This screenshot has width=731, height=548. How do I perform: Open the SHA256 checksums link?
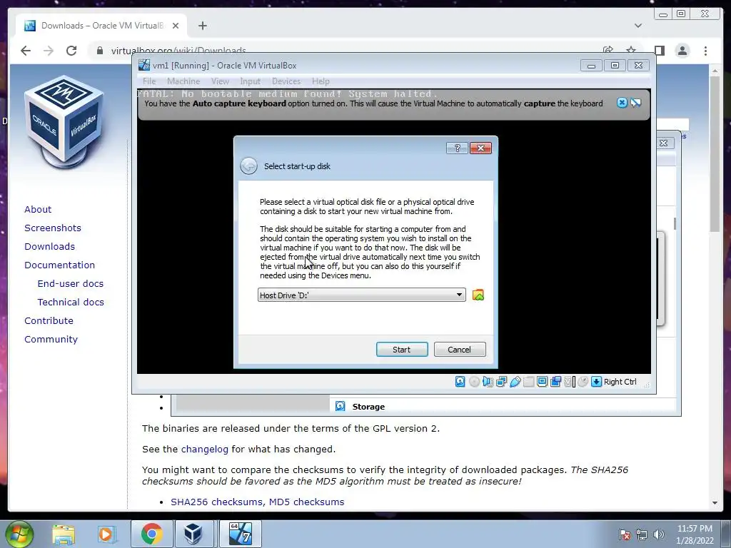217,502
